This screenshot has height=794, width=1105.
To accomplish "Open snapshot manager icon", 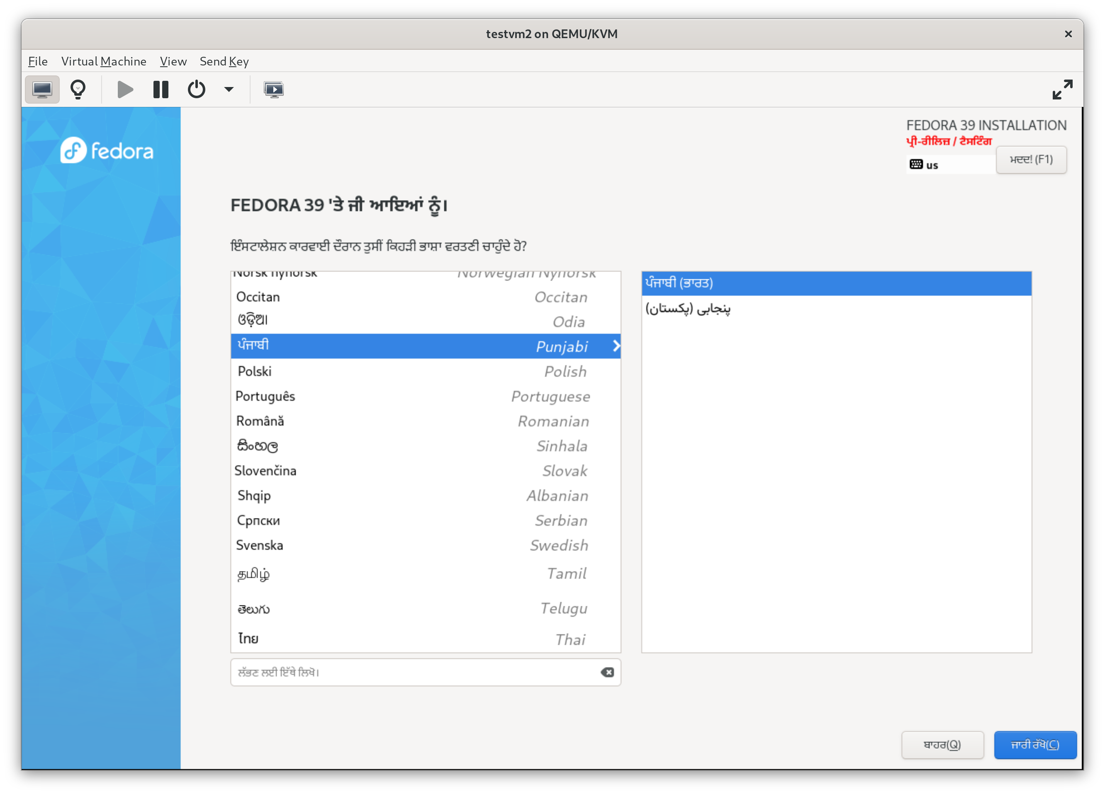I will (x=274, y=90).
